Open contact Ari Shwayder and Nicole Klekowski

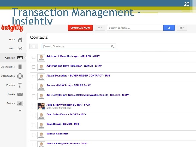88,95
